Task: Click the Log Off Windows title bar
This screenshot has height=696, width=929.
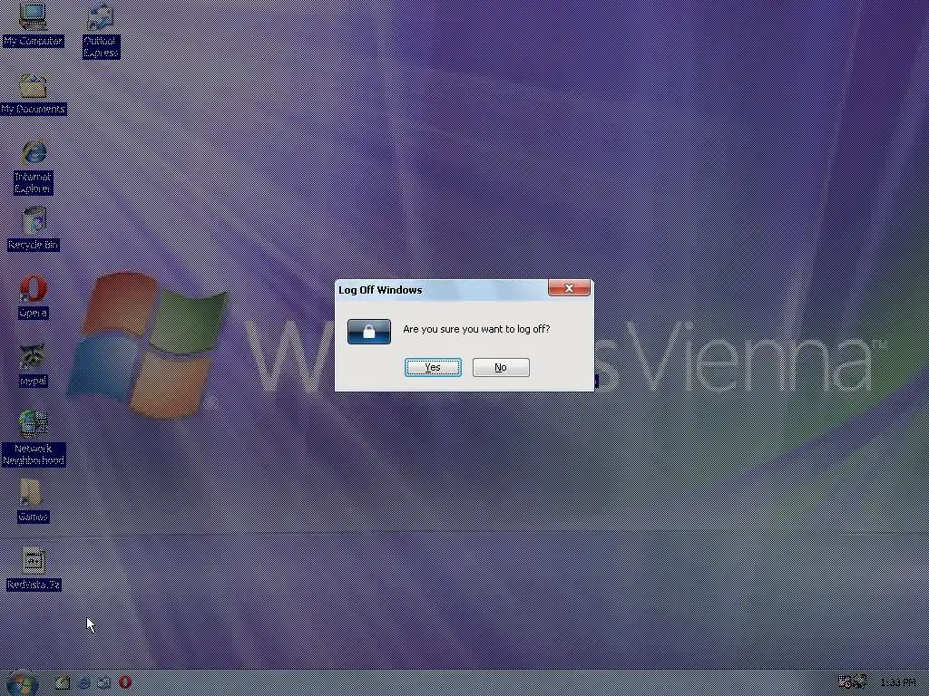Action: [x=442, y=289]
